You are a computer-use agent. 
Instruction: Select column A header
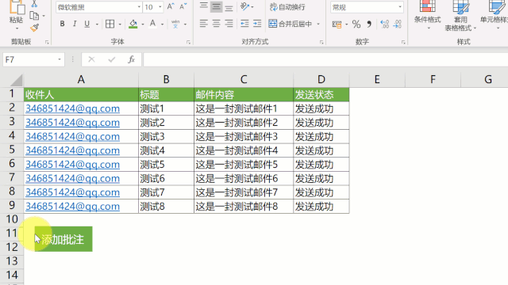point(81,79)
